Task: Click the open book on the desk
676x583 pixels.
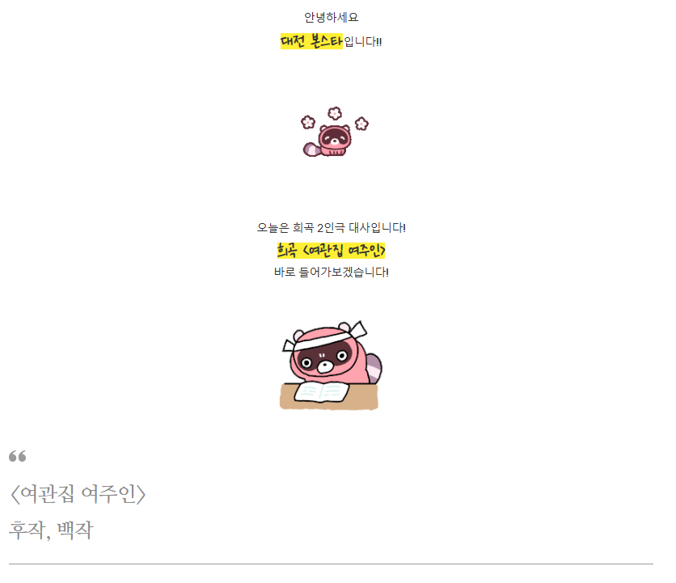Action: 322,391
